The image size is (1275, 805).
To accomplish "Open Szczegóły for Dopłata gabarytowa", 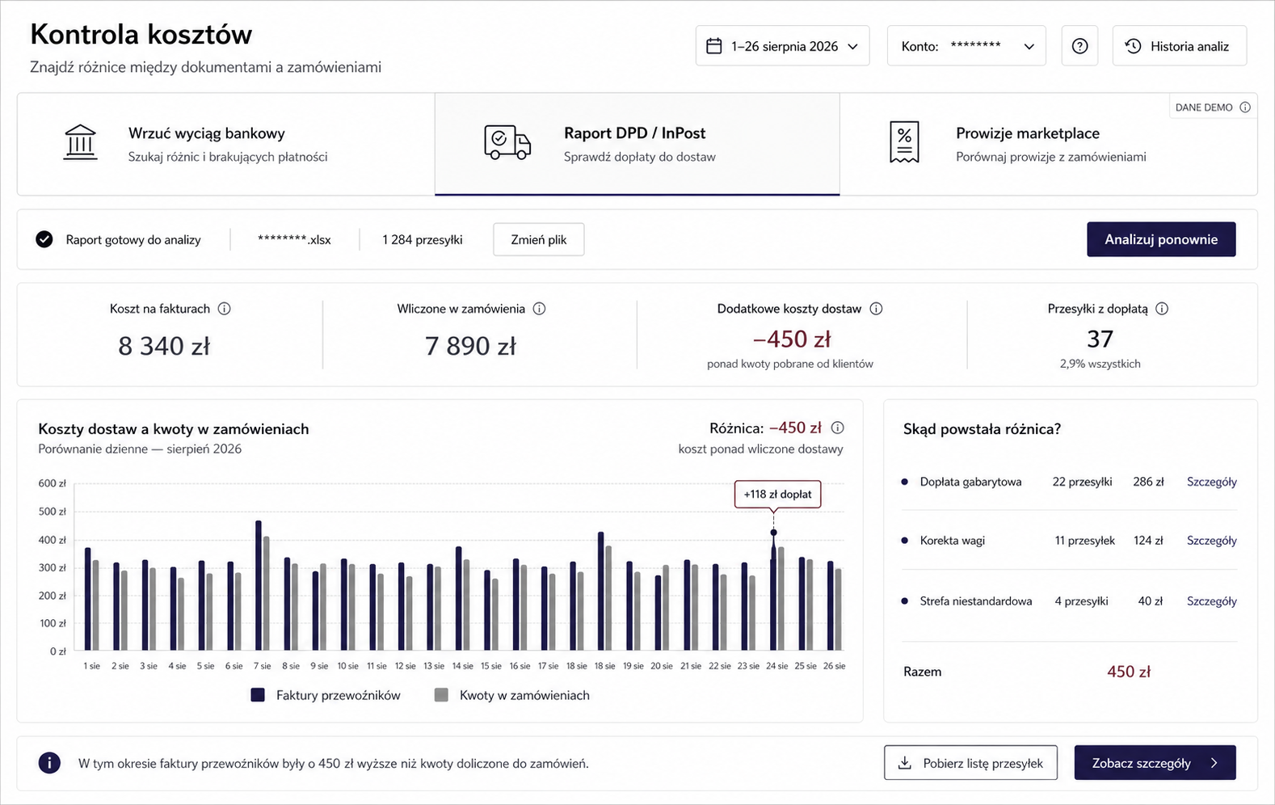I will tap(1211, 482).
